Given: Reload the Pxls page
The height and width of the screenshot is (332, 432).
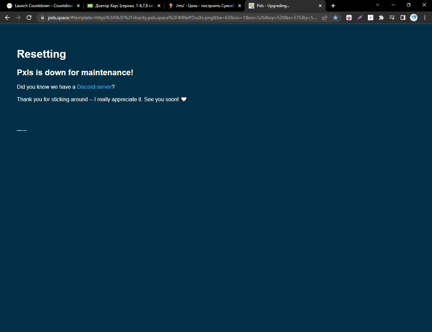Looking at the screenshot, I should 29,18.
